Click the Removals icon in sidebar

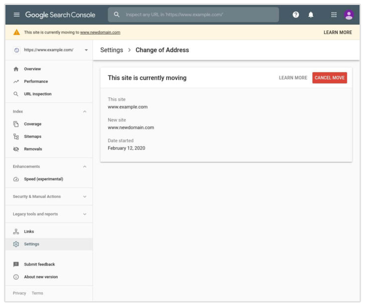pyautogui.click(x=16, y=149)
